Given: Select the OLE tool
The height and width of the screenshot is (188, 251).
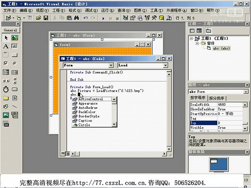Looking at the screenshot, I should [x=6, y=124].
